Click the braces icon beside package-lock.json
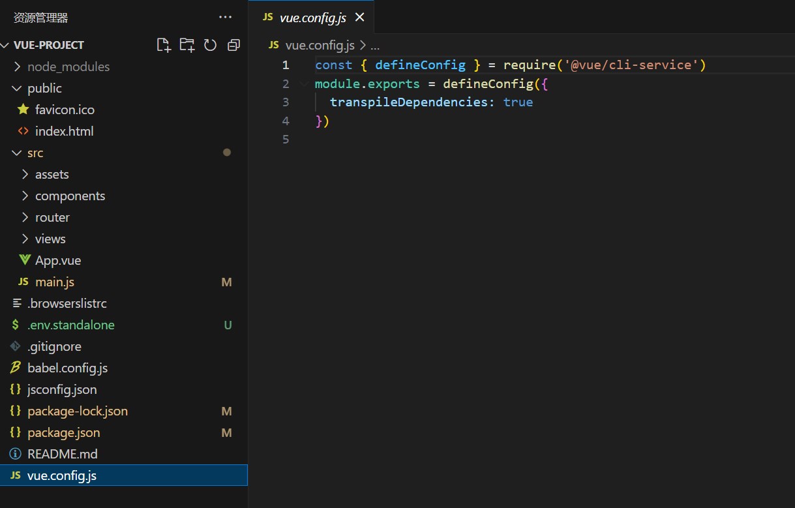The height and width of the screenshot is (508, 795). [16, 411]
